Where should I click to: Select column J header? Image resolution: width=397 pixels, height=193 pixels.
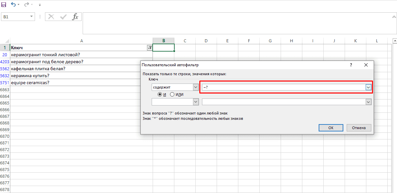(x=334, y=41)
